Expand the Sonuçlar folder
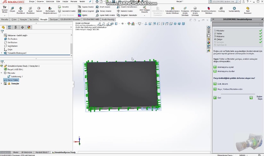Viewport: 264px width, 156px height. click(x=2, y=83)
